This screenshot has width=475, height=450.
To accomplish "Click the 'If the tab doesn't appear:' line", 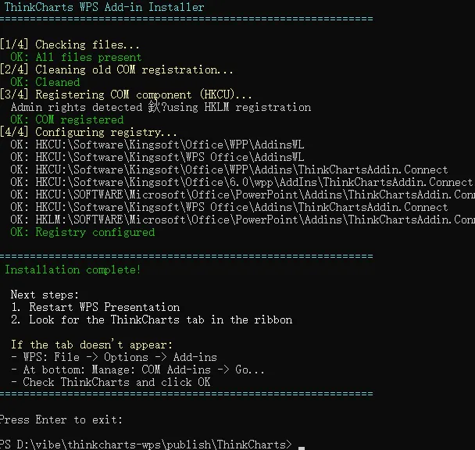I will click(x=91, y=345).
